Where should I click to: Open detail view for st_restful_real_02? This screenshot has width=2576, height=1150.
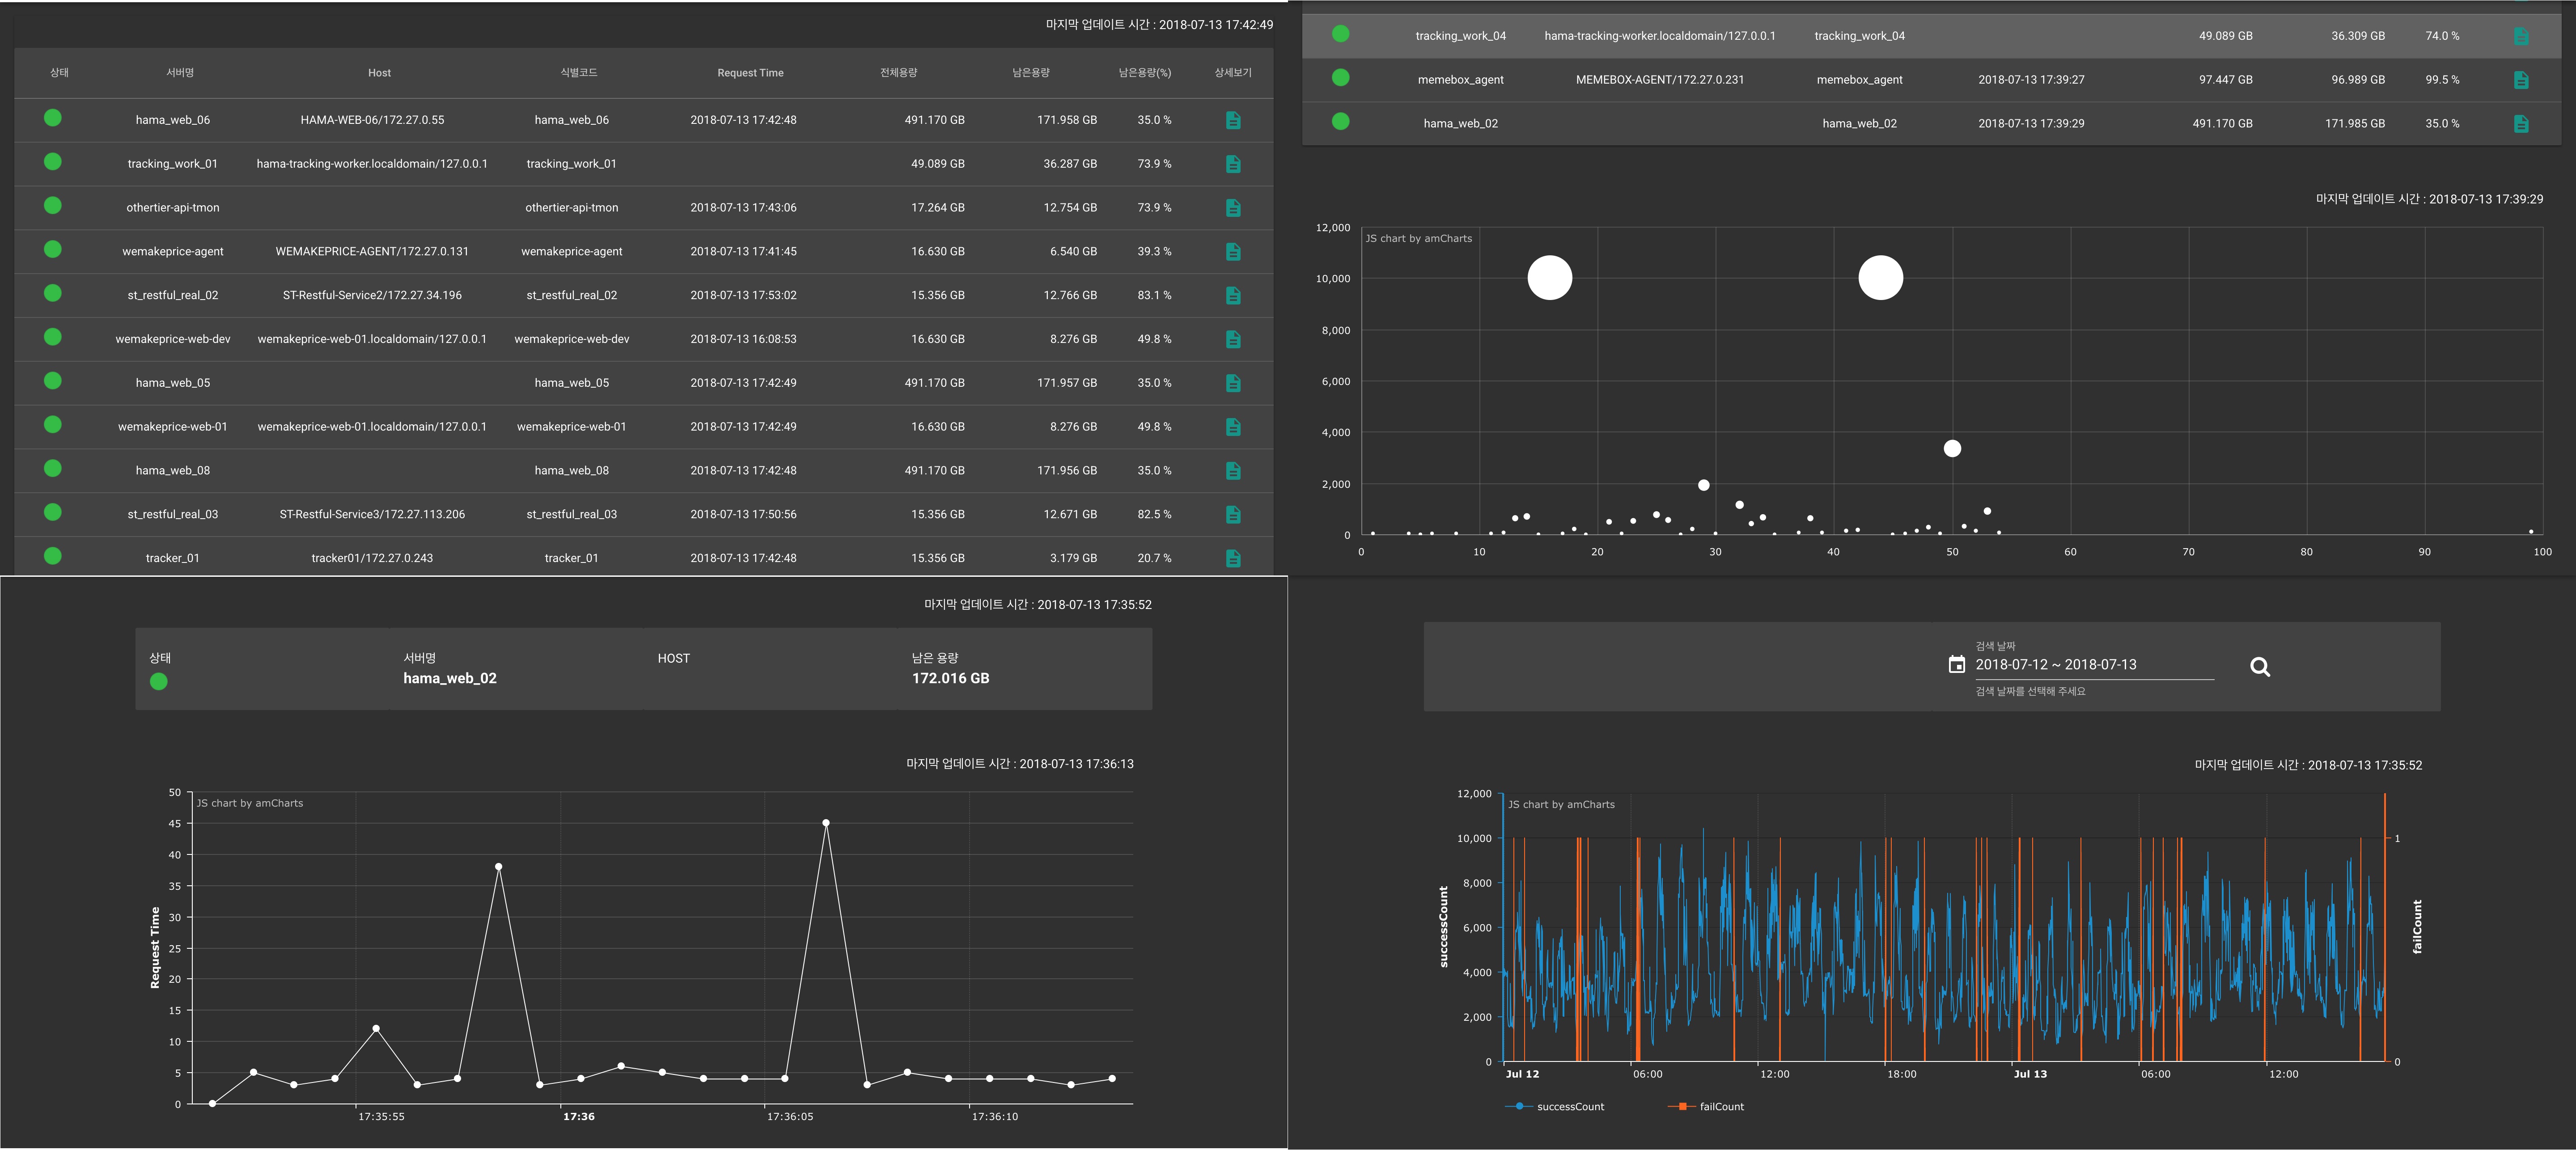point(1233,295)
